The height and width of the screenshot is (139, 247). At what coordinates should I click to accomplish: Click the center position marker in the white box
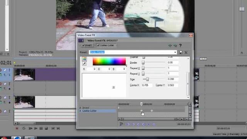(x=113, y=87)
